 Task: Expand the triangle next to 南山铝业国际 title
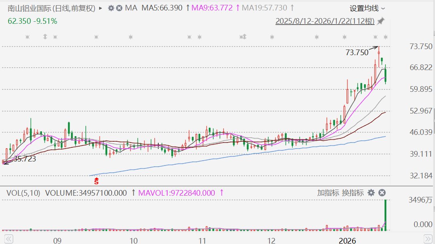pyautogui.click(x=101, y=8)
